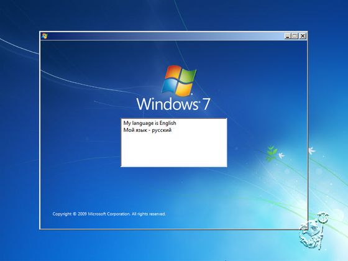Close the Windows 7 setup window
The height and width of the screenshot is (261, 348).
click(303, 36)
